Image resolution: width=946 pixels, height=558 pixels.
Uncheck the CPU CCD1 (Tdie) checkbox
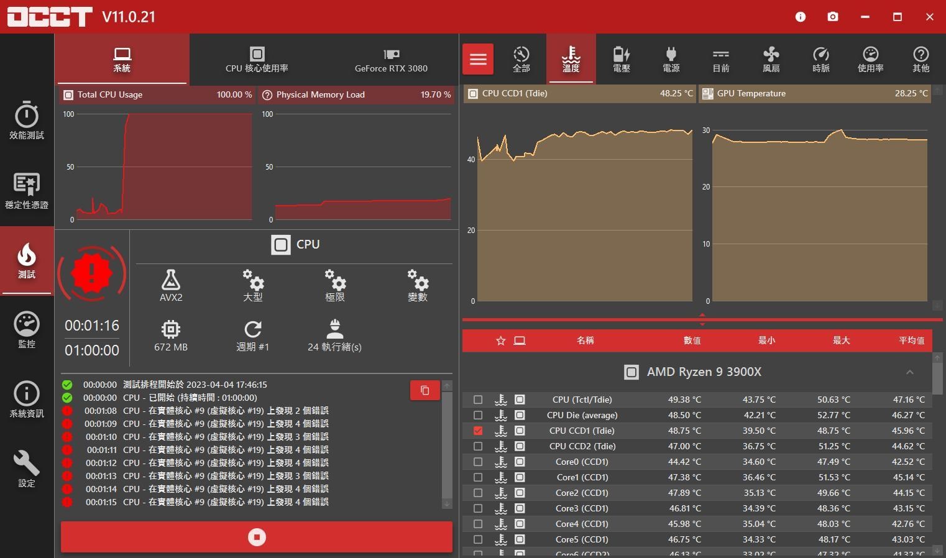pyautogui.click(x=478, y=431)
